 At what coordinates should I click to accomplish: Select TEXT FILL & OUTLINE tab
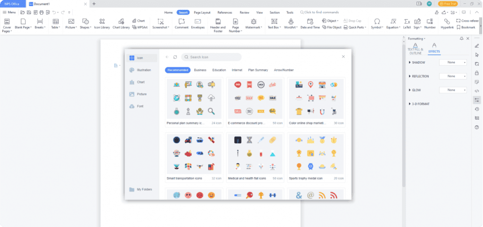click(x=415, y=49)
